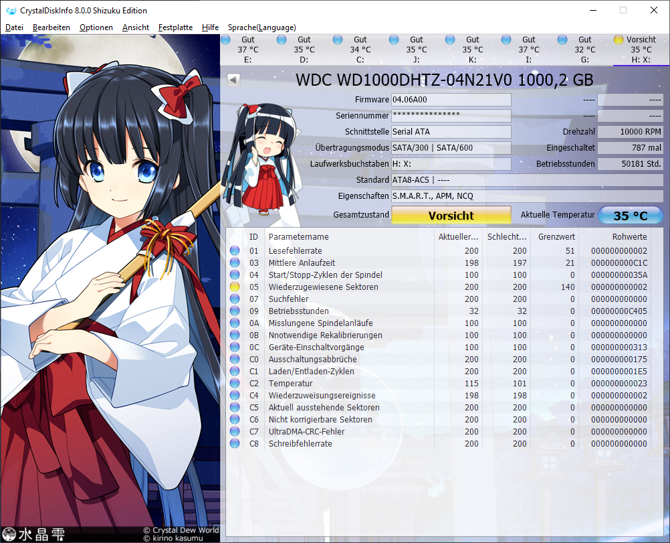Click the Betriebsstunden value 50181 Std.
The width and height of the screenshot is (670, 543).
point(631,164)
